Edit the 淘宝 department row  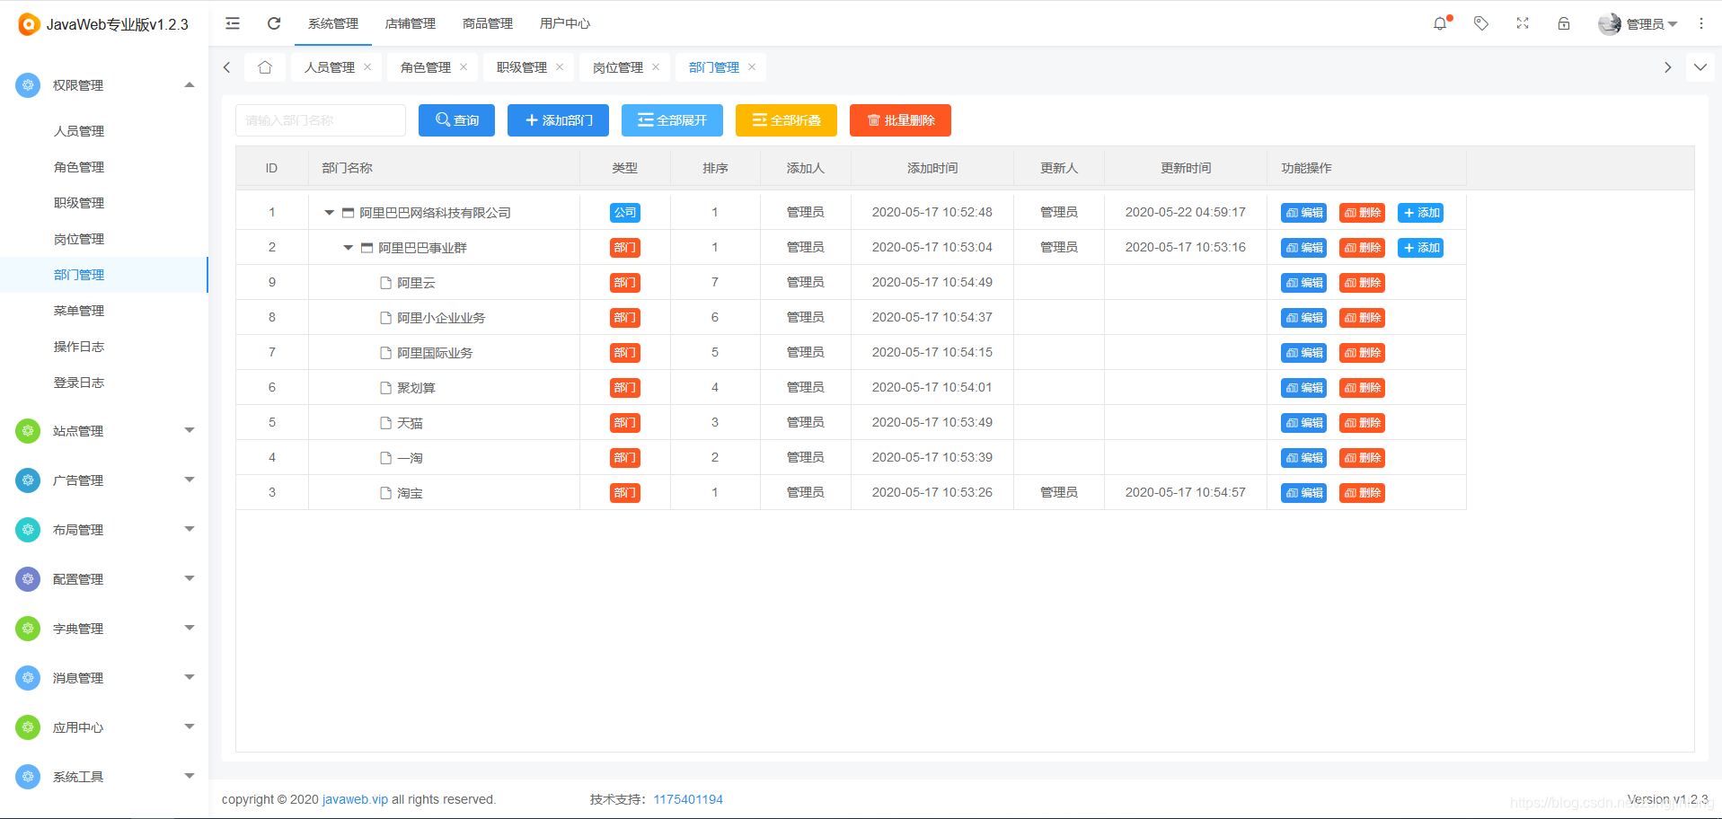(1303, 493)
